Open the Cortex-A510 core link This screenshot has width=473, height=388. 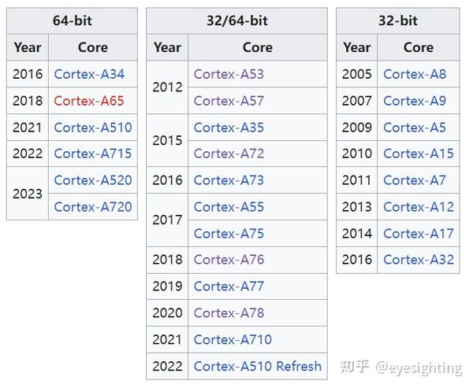click(93, 127)
